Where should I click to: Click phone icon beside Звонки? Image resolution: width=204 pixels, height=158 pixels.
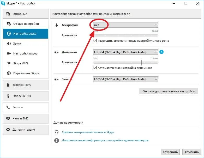[8, 107]
